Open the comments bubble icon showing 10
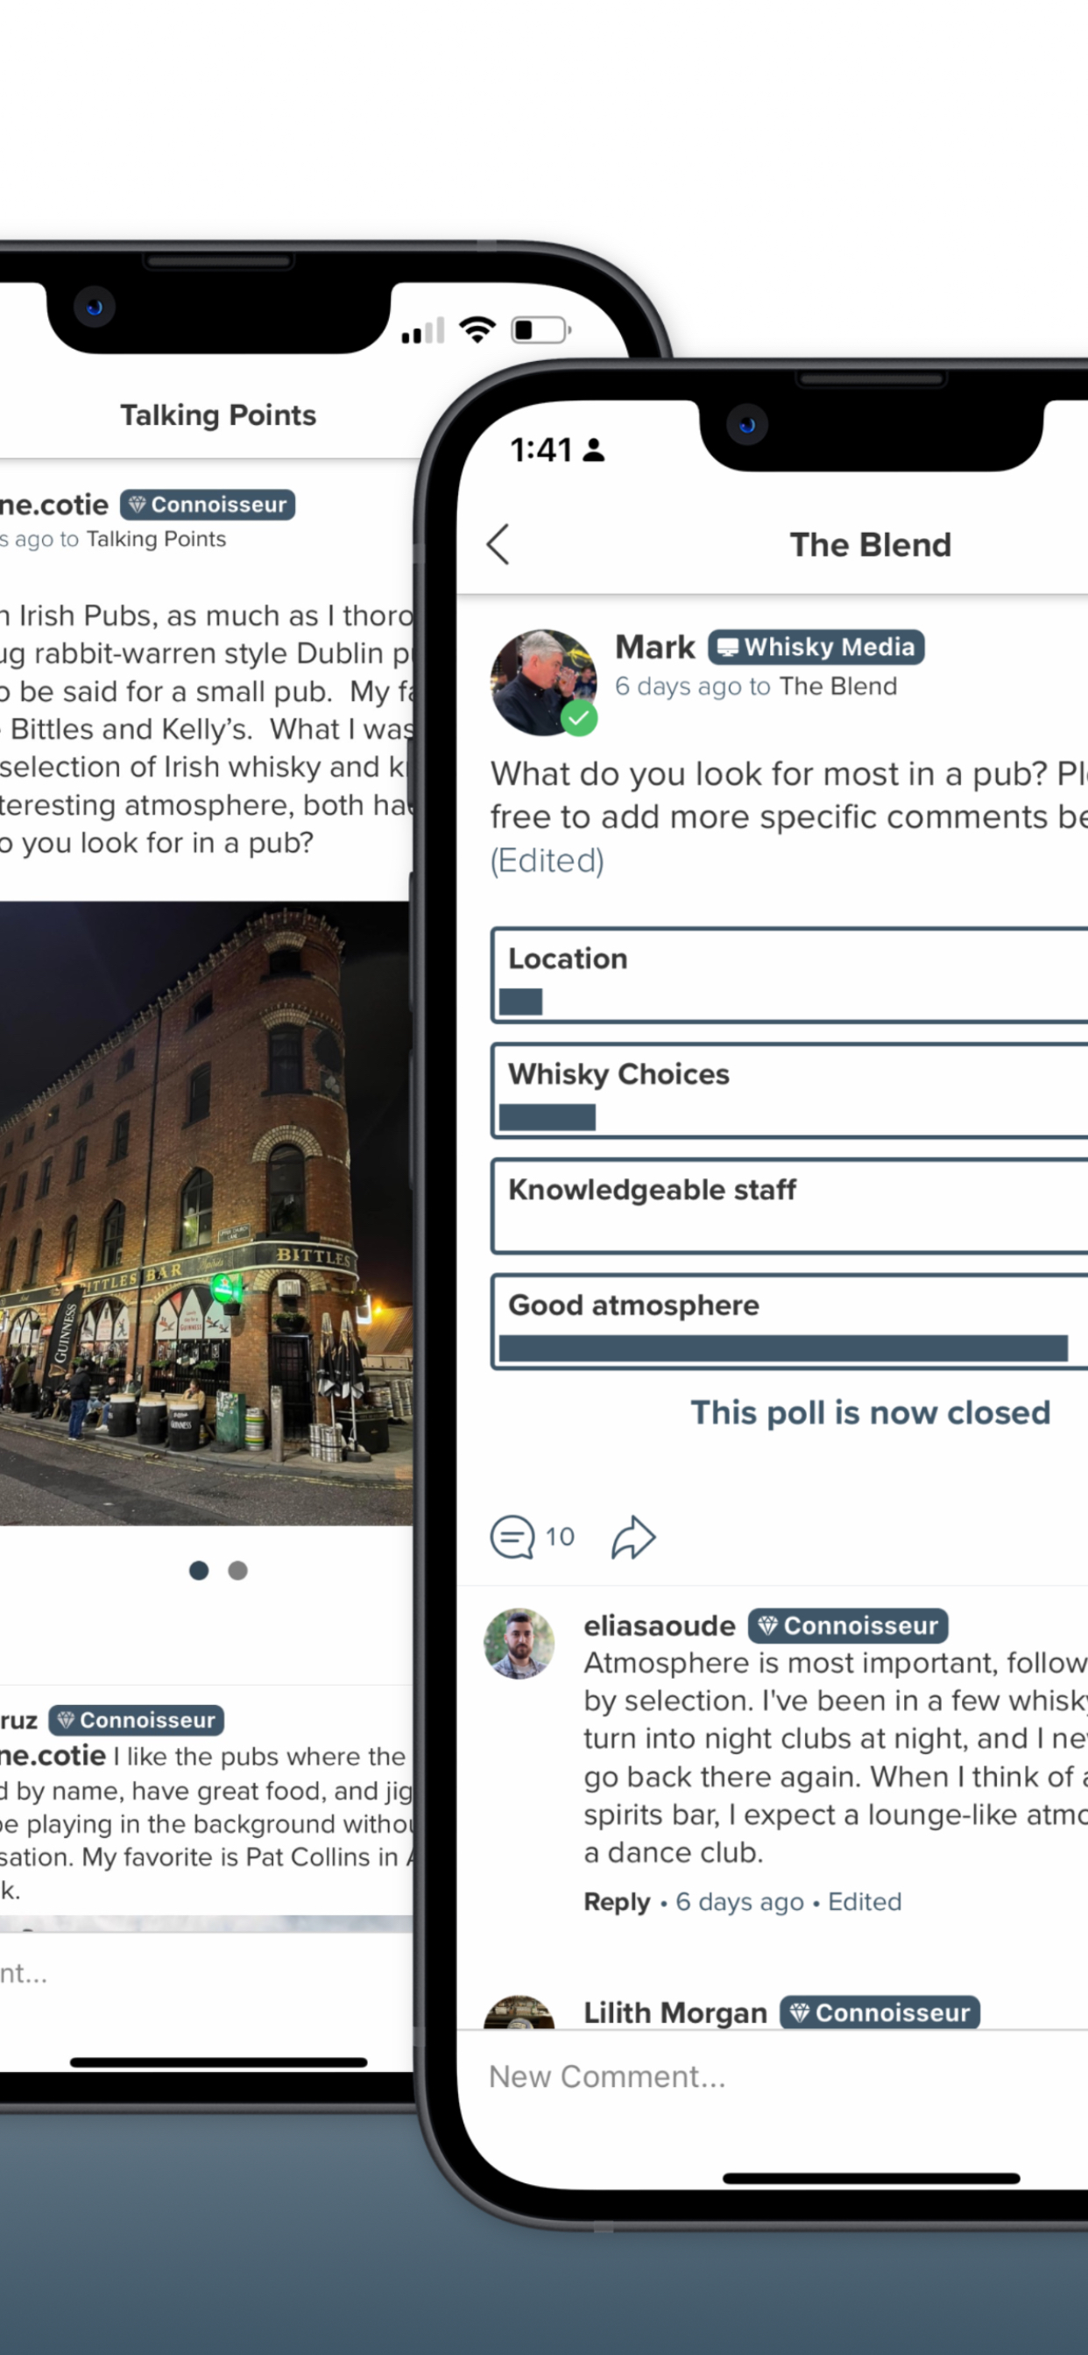This screenshot has height=2355, width=1088. click(513, 1537)
